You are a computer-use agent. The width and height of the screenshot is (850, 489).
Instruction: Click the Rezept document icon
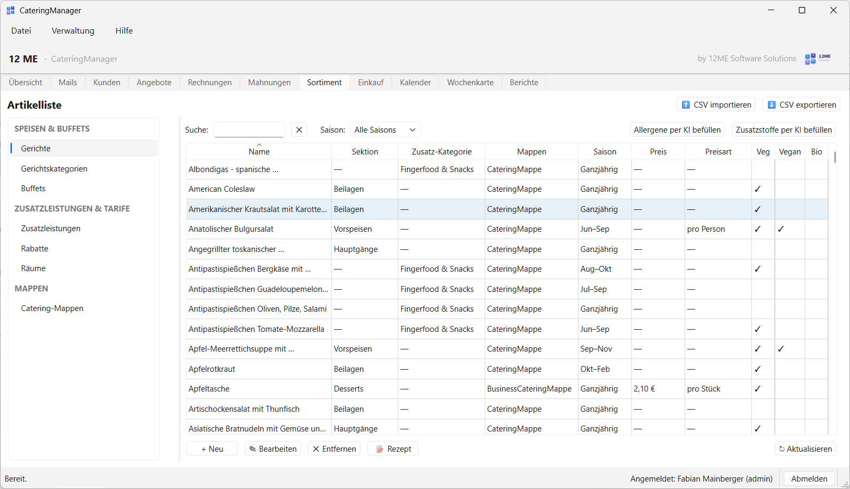click(380, 449)
